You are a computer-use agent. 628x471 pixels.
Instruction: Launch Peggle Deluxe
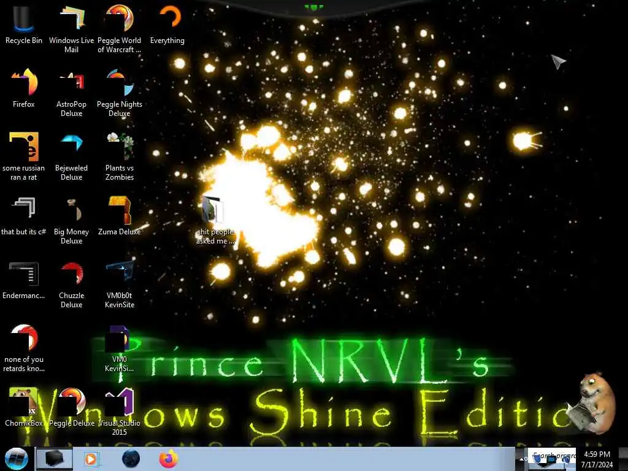(72, 407)
